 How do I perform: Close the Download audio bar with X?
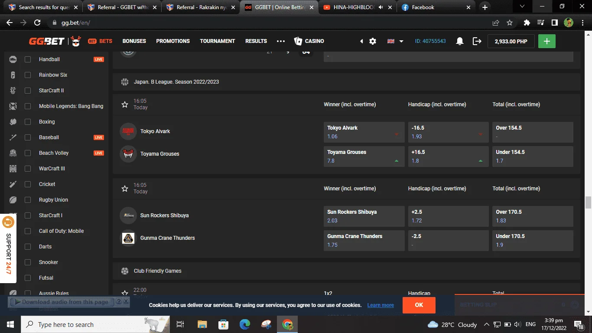pos(126,301)
